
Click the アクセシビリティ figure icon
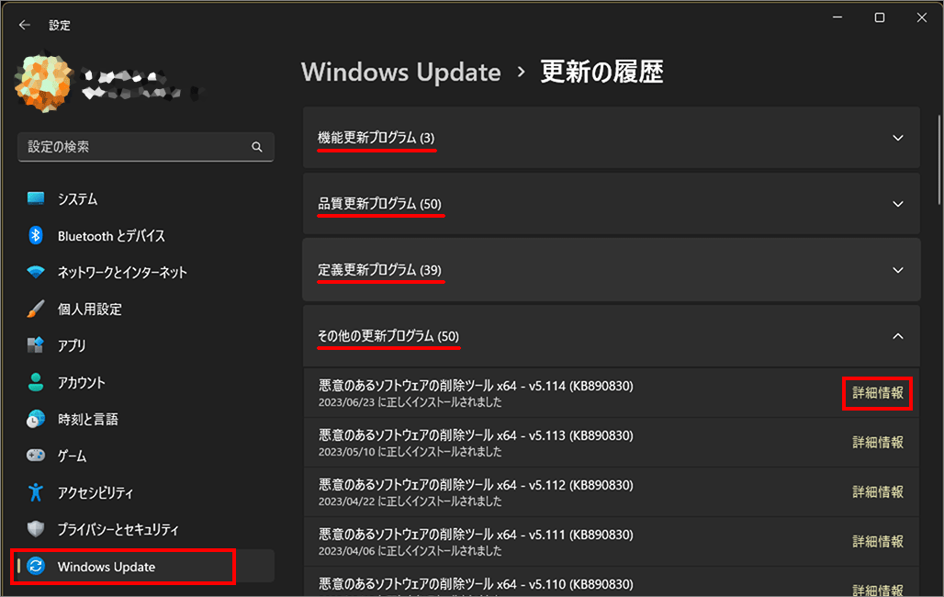pyautogui.click(x=36, y=492)
